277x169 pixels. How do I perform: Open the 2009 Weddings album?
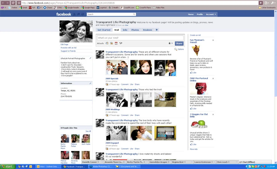[113, 109]
